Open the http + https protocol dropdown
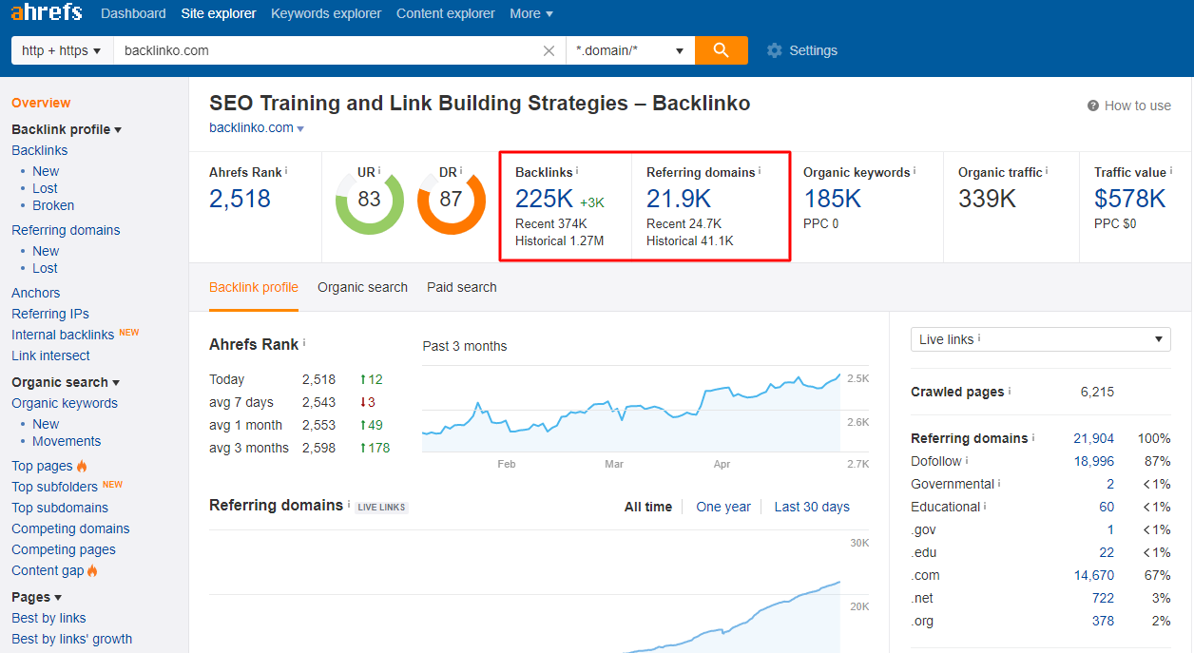This screenshot has width=1194, height=653. pyautogui.click(x=60, y=50)
